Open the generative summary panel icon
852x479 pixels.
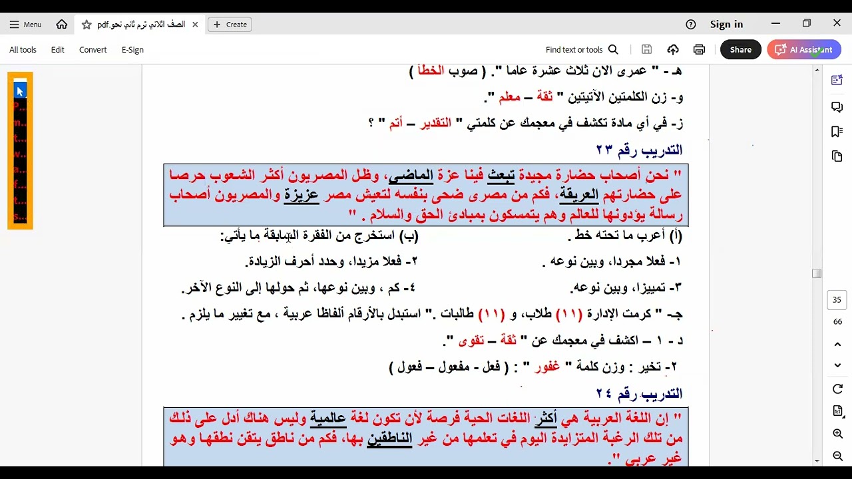click(837, 80)
